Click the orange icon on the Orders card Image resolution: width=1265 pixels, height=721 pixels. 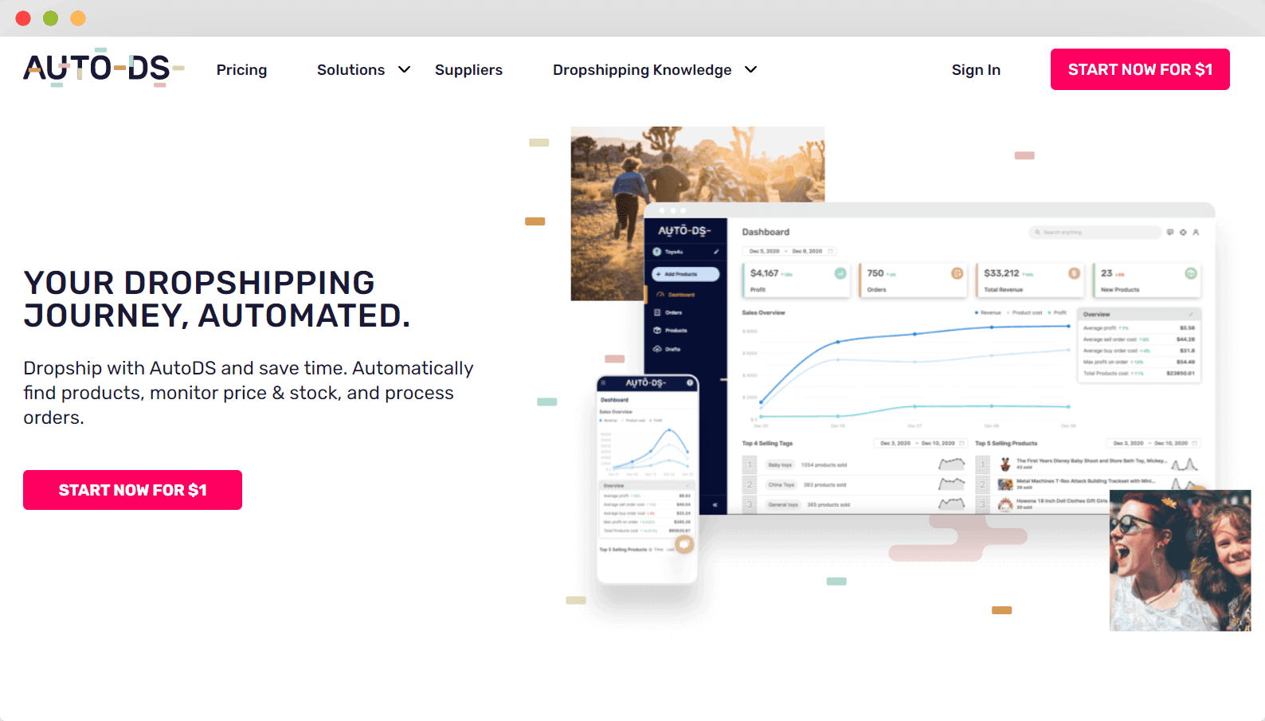point(957,273)
